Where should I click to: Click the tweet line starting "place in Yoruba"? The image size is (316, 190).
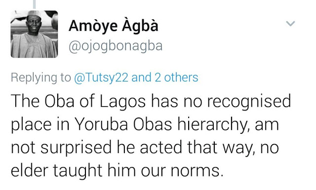click(145, 124)
